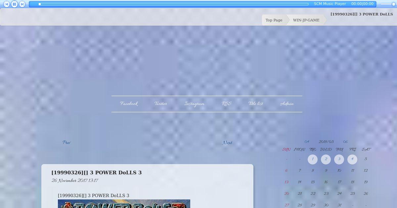Click calendar date 15

313,182
